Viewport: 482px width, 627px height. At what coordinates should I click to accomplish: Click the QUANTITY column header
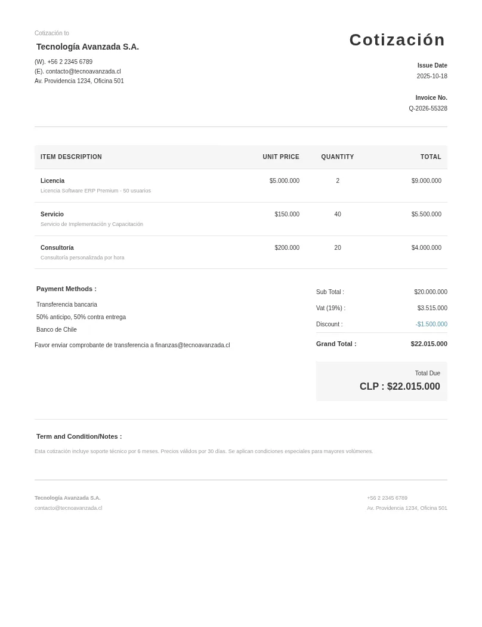click(x=338, y=157)
